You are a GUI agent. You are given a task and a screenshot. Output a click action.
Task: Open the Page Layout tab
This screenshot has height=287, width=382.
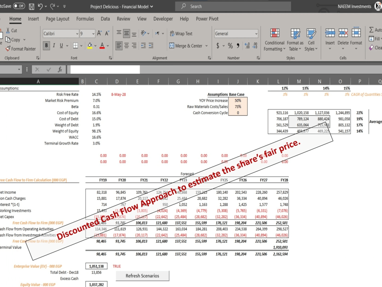(58, 19)
